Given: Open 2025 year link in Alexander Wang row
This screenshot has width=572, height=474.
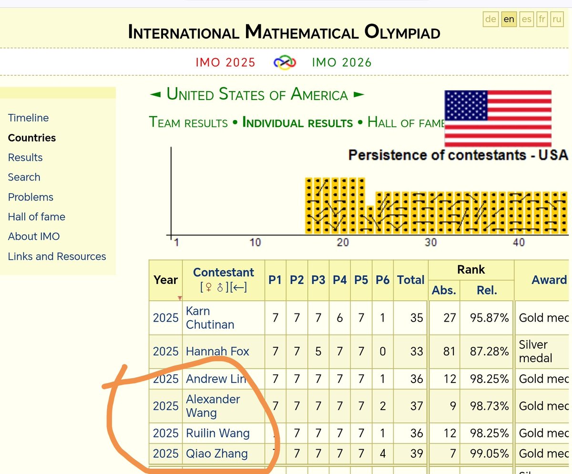Looking at the screenshot, I should [165, 406].
